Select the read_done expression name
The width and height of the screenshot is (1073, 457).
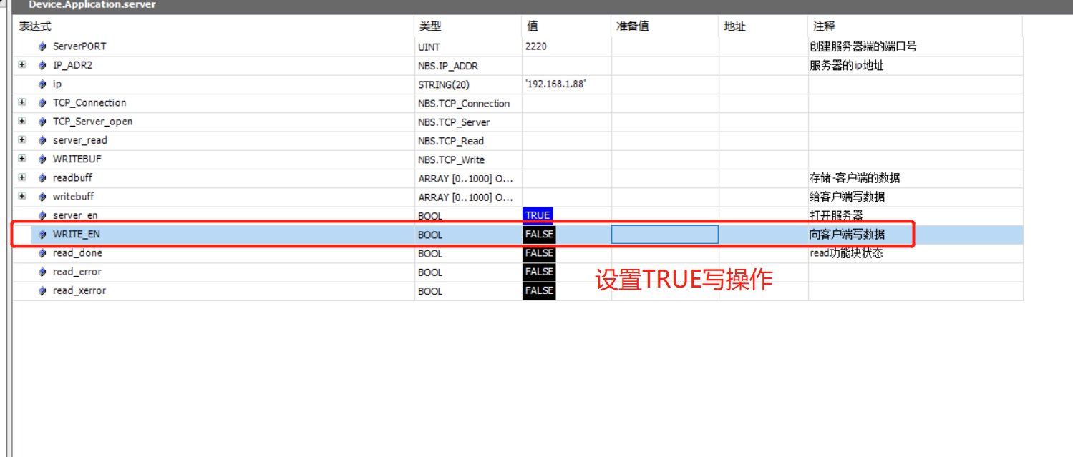[x=77, y=253]
